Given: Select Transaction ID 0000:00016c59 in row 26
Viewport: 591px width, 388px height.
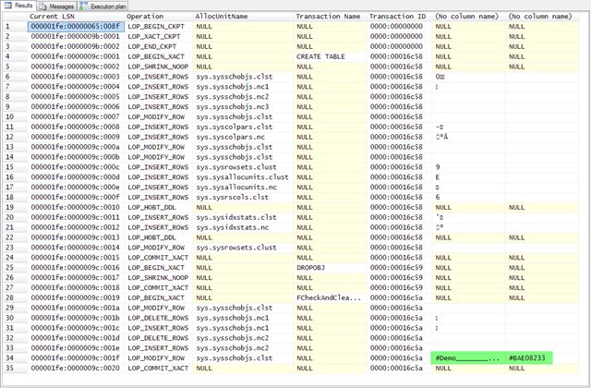Looking at the screenshot, I should click(400, 278).
